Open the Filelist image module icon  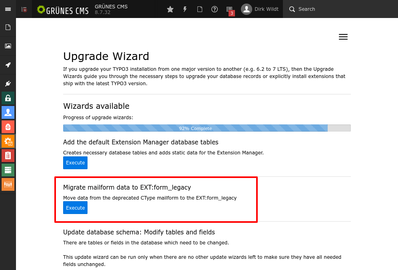(8, 46)
